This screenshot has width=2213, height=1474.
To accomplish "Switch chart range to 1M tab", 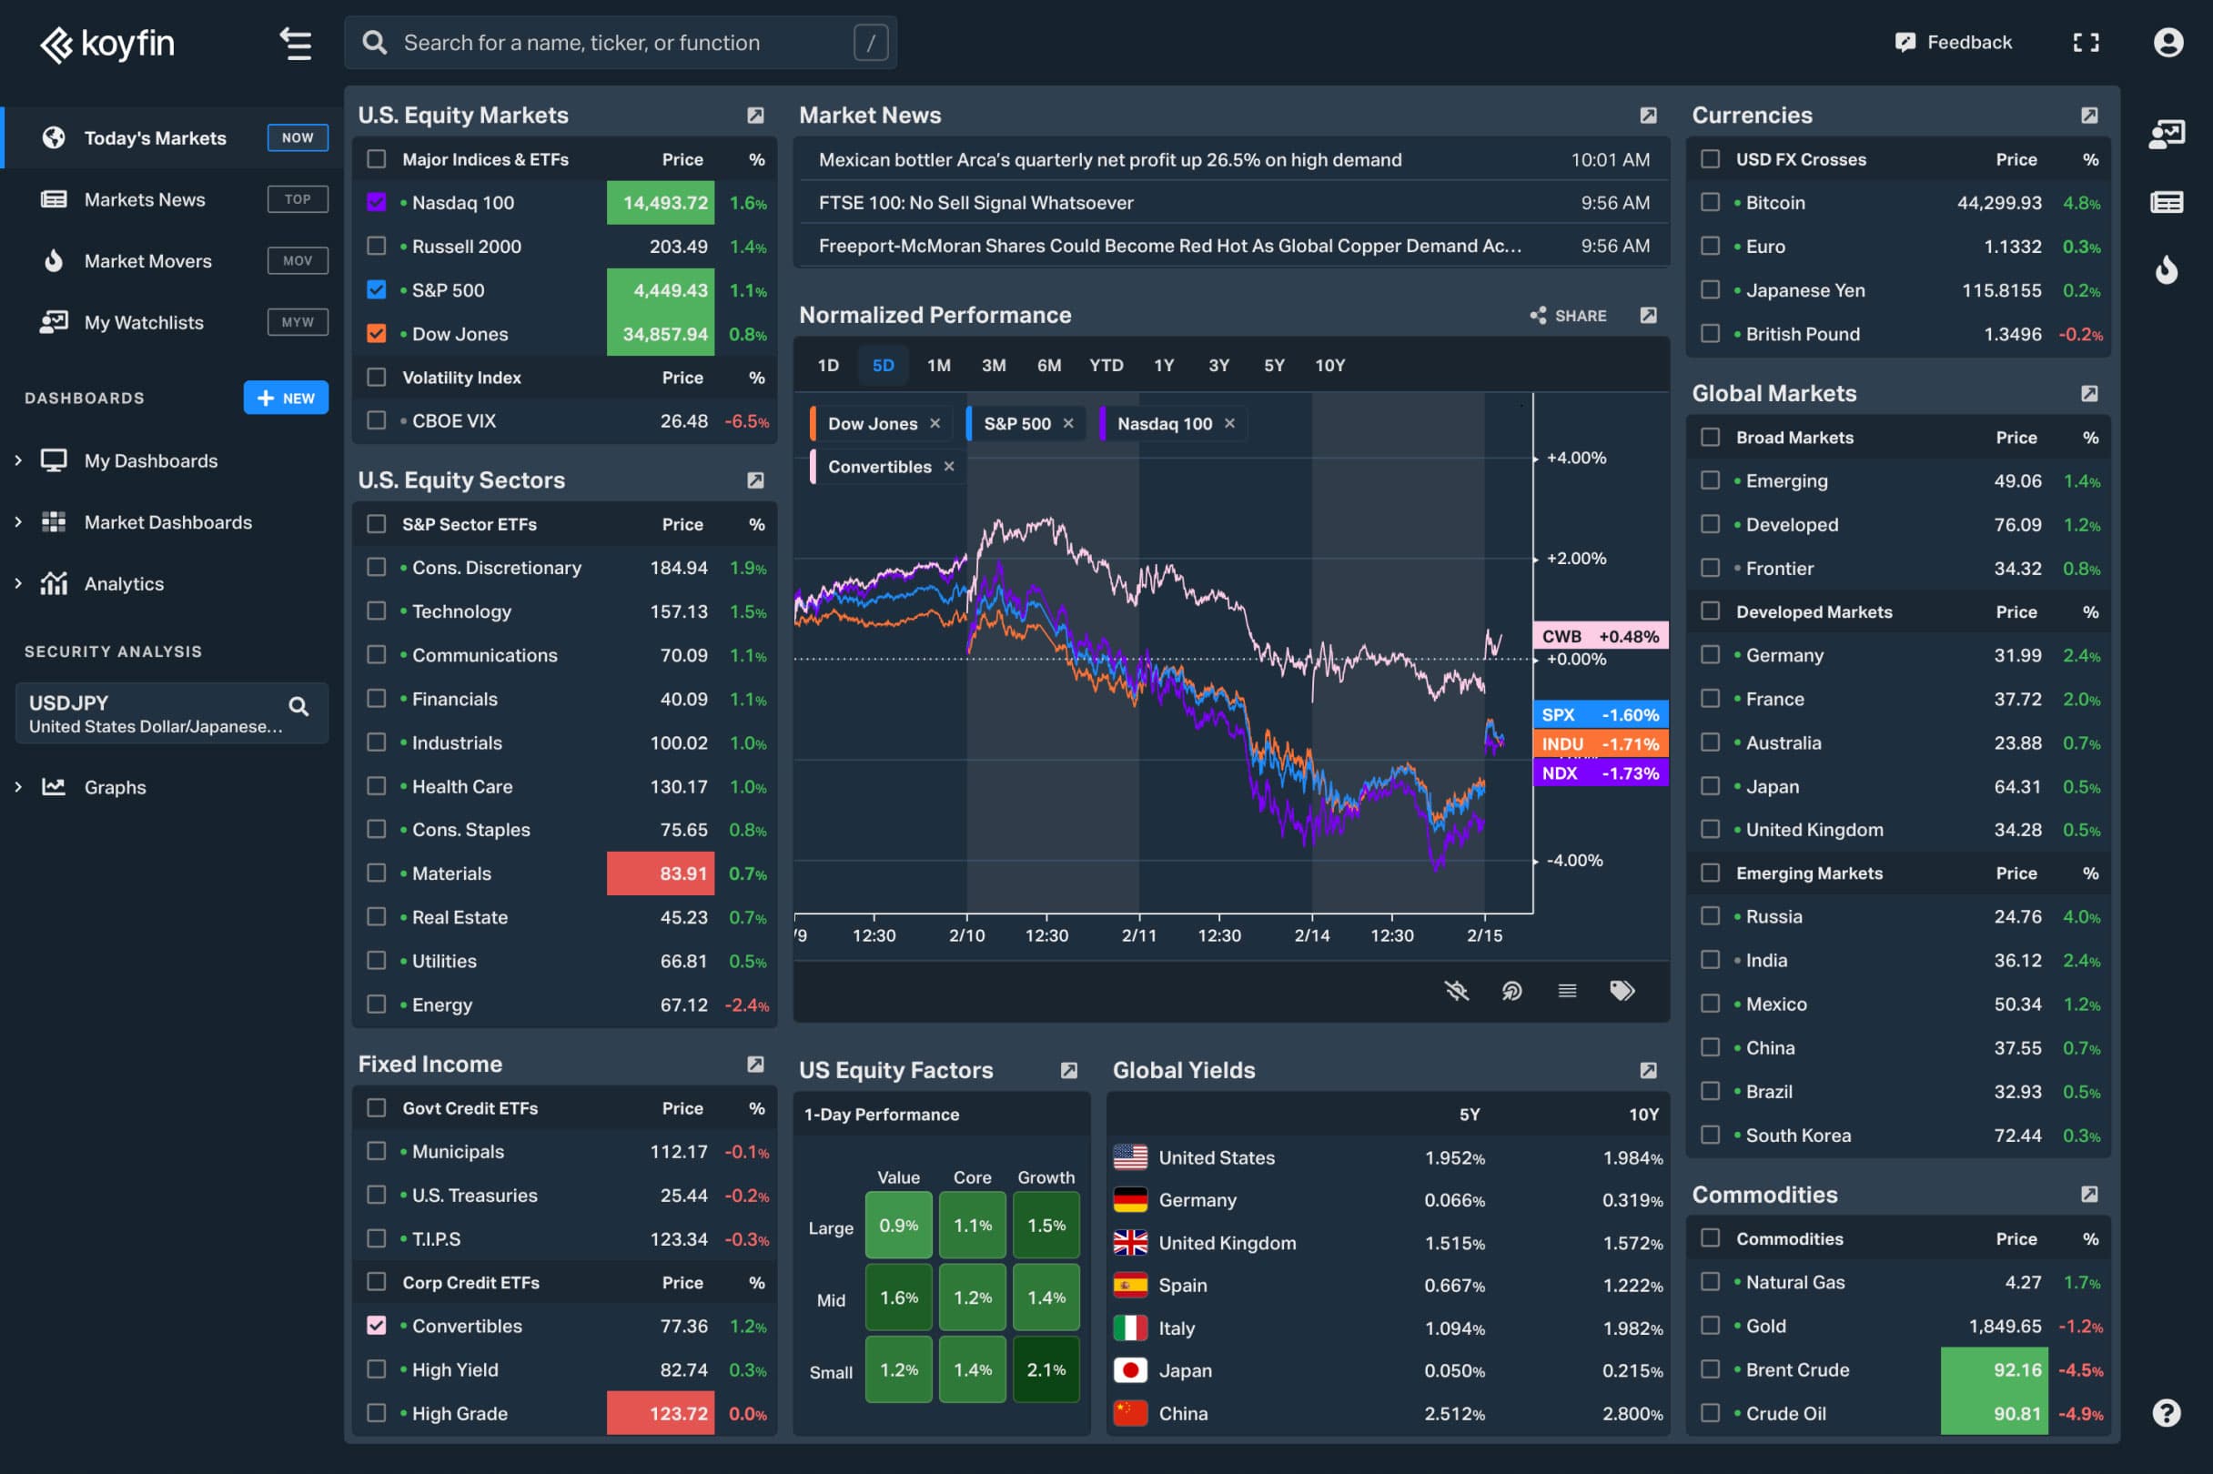I will [x=938, y=365].
